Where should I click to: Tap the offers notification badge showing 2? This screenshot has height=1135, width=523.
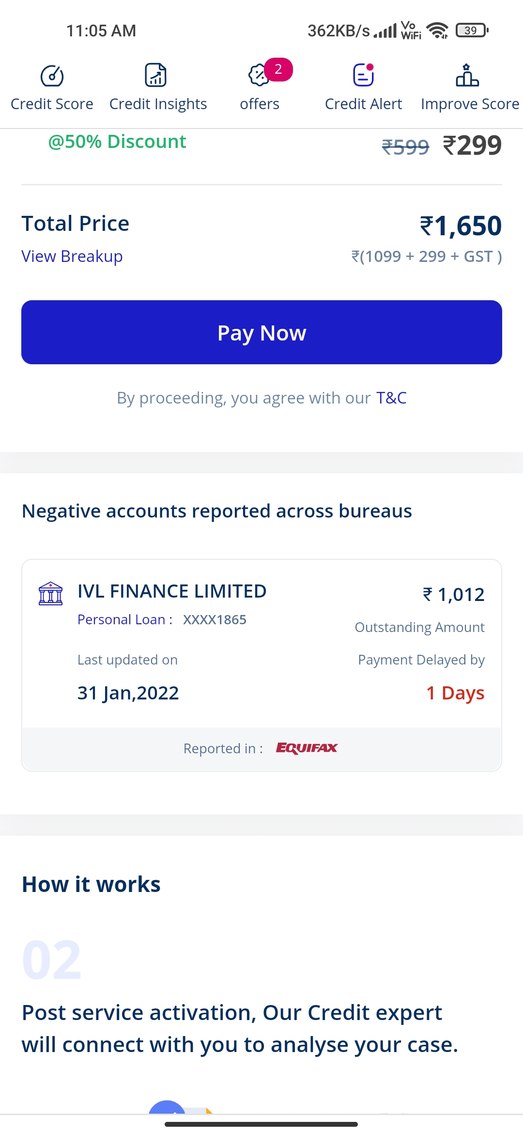(278, 69)
